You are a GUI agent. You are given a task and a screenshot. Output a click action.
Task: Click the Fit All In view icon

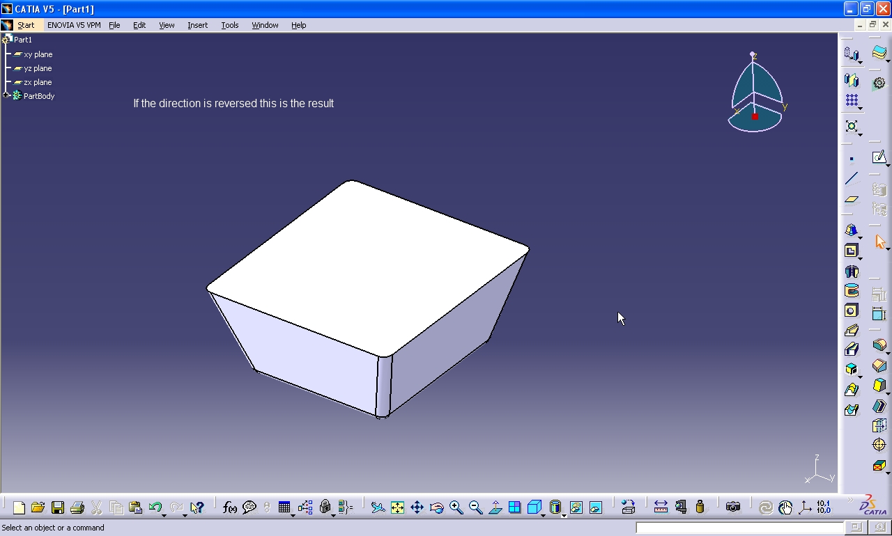397,507
